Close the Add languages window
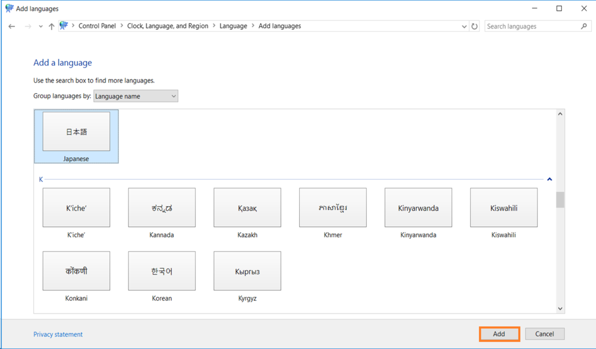Viewport: 596px width, 349px height. coord(584,8)
